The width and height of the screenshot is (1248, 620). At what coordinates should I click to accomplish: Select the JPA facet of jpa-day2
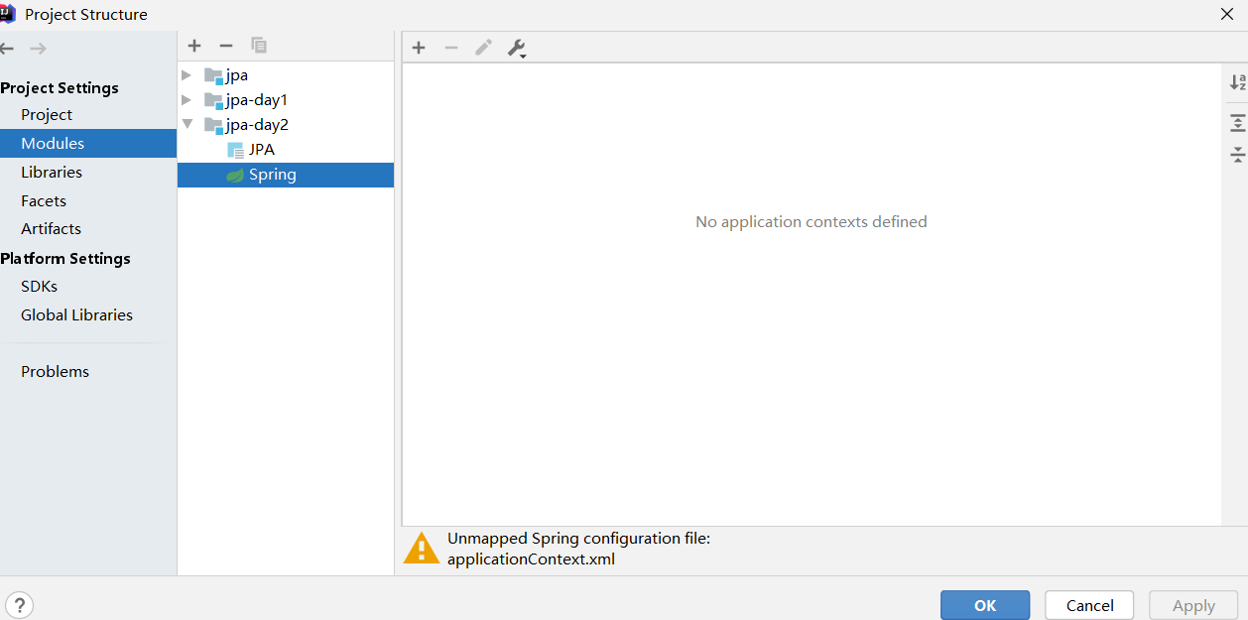[x=260, y=149]
